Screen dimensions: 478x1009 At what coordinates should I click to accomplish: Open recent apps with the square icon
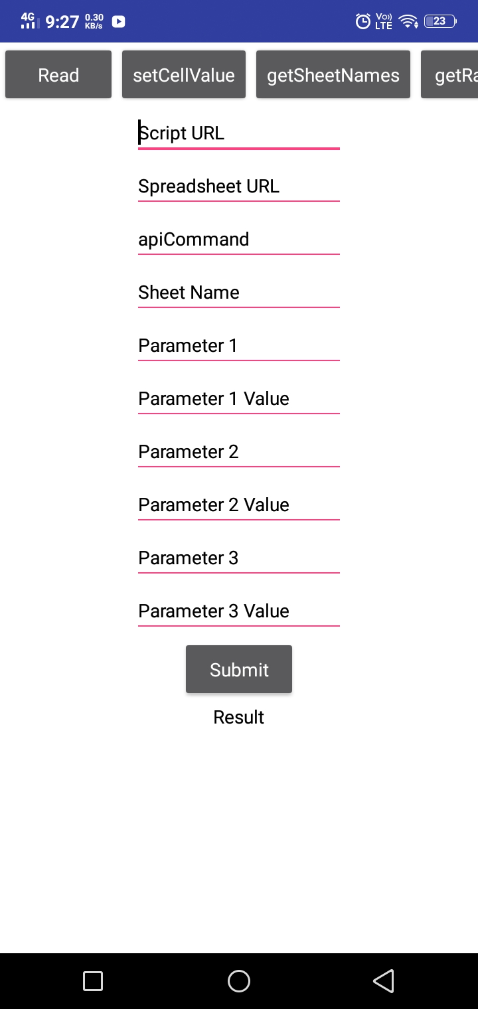click(93, 981)
